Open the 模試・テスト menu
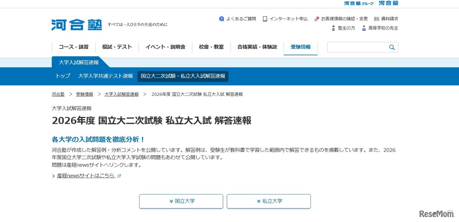 [x=117, y=47]
